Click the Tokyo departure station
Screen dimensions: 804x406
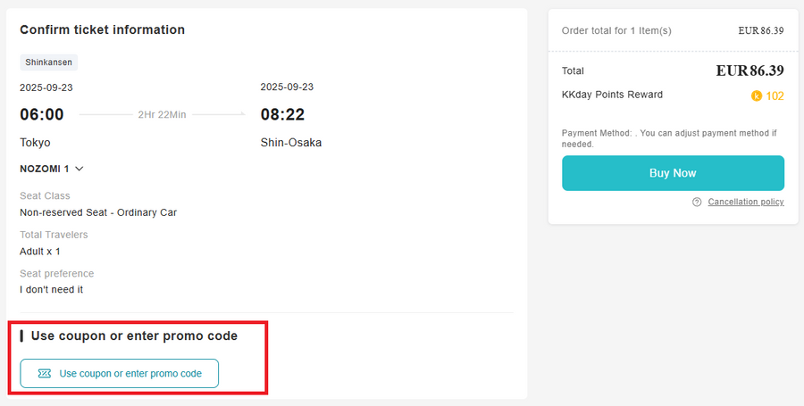(x=35, y=142)
